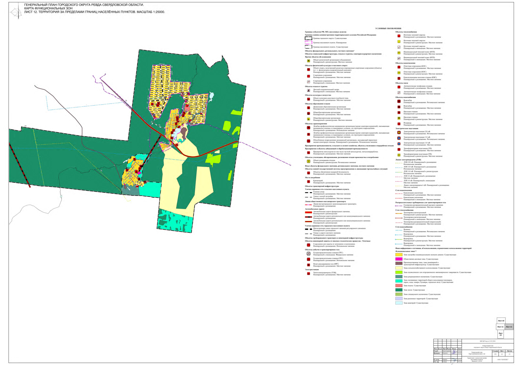Click 'Электрические подстанции' legend heading
The image size is (516, 365).
click(407, 128)
